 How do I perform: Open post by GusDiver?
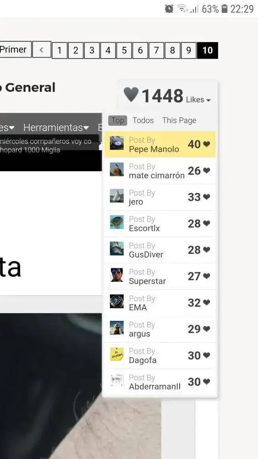coord(160,250)
